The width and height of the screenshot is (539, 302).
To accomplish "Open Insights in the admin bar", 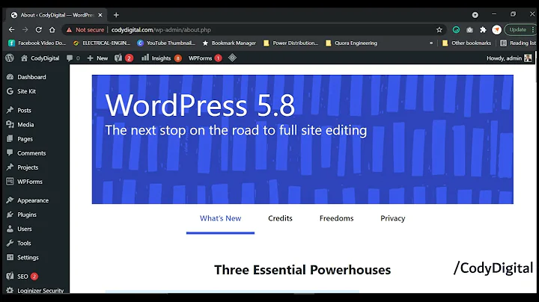I will click(x=161, y=58).
